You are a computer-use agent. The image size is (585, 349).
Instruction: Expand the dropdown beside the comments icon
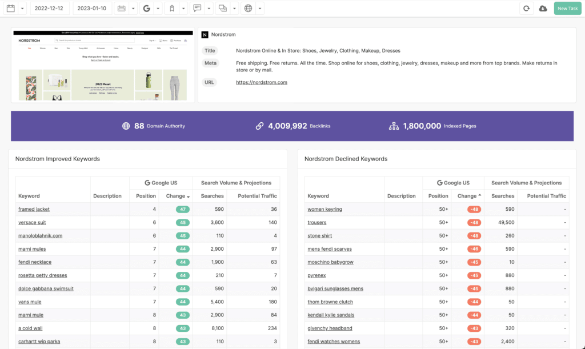(209, 8)
